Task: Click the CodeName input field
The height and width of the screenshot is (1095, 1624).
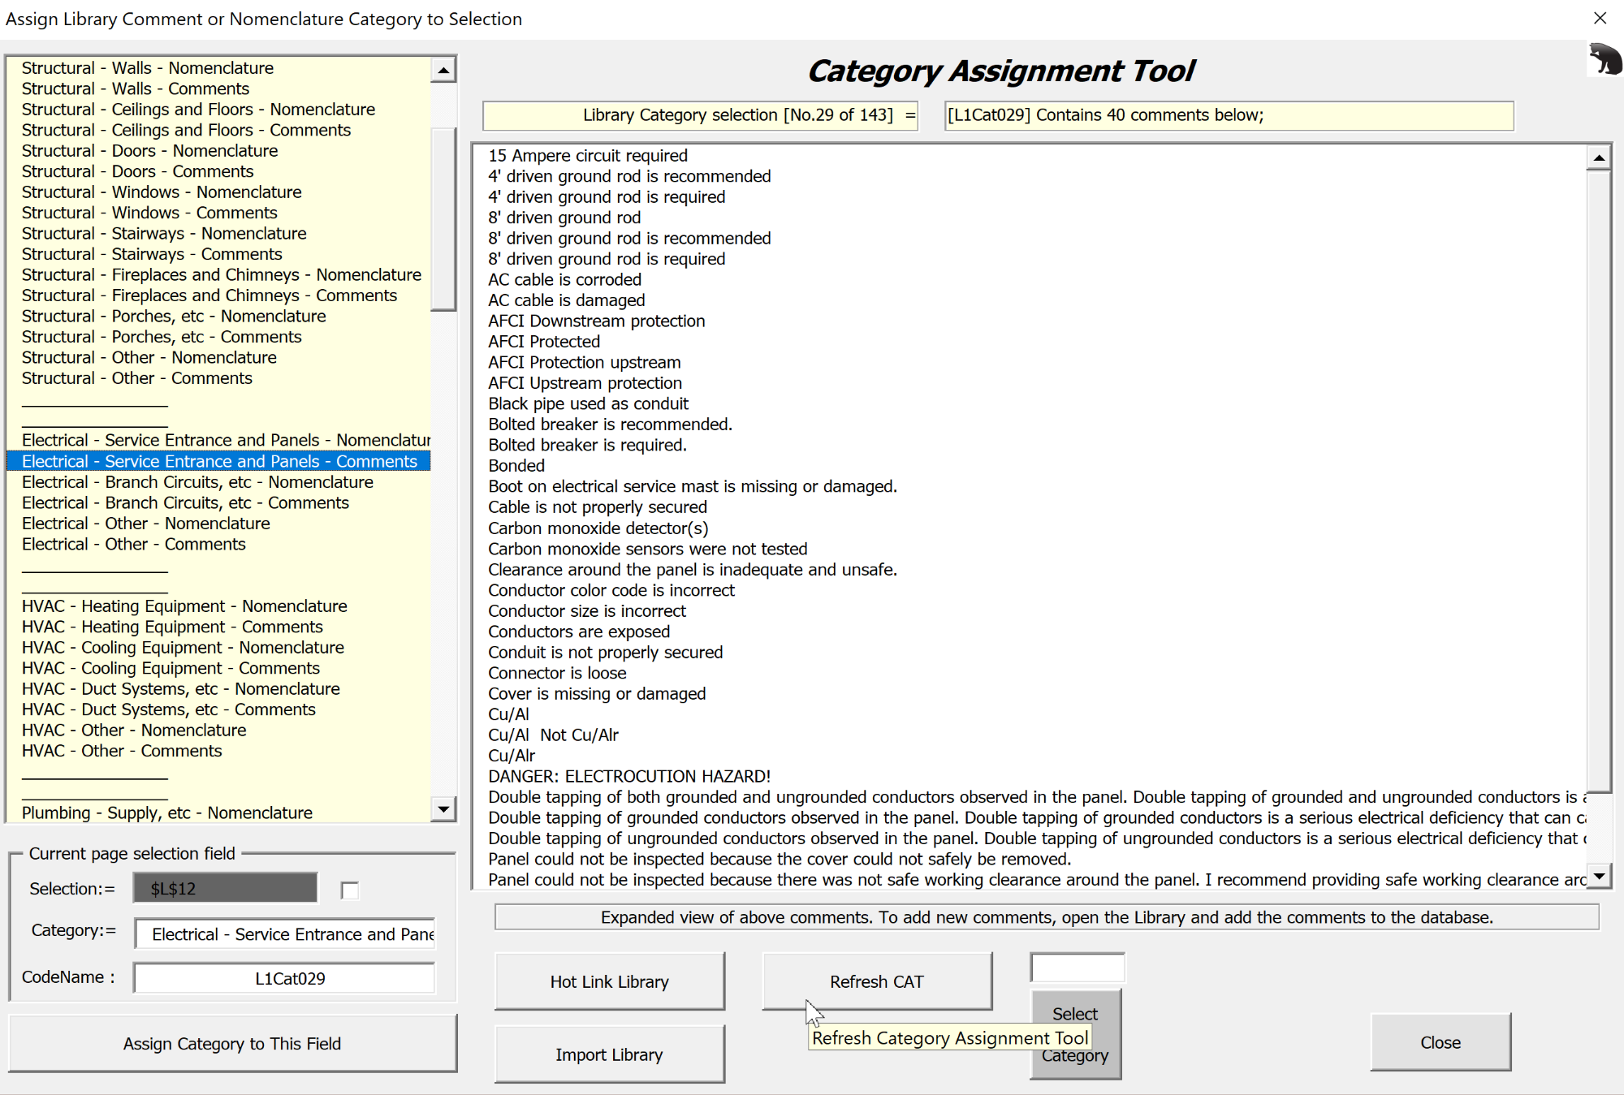Action: (x=284, y=978)
